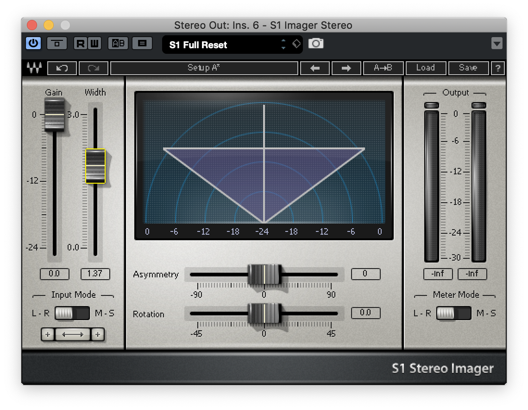
Task: Click the right Output level meter
Action: pyautogui.click(x=479, y=186)
